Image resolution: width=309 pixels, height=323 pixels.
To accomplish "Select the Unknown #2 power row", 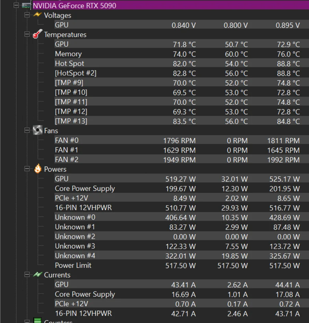I will [x=181, y=236].
